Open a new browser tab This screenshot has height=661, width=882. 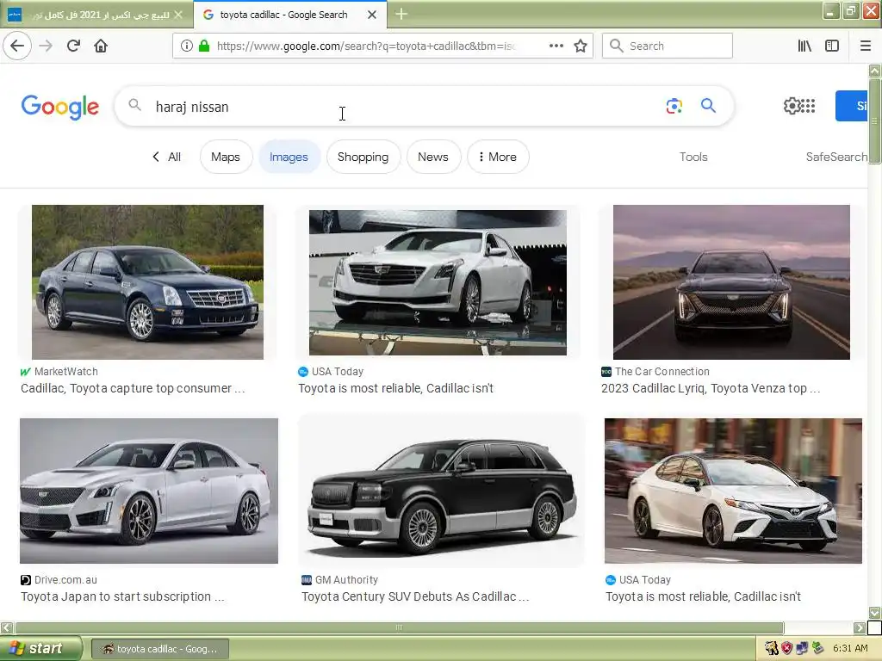(401, 14)
